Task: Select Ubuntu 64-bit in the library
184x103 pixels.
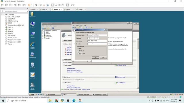Action: coord(12,38)
